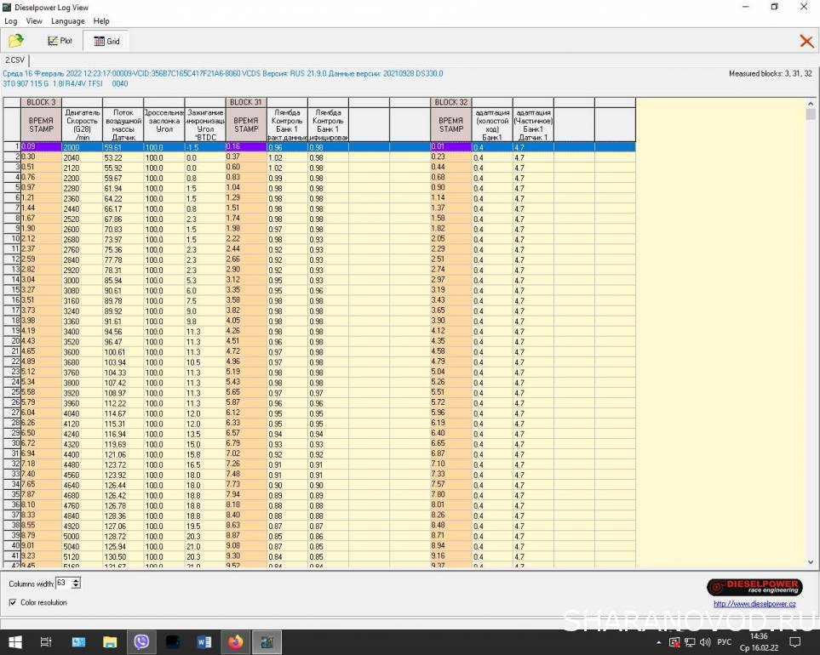Viewport: 820px width, 655px height.
Task: Select the Grid view button
Action: click(106, 41)
